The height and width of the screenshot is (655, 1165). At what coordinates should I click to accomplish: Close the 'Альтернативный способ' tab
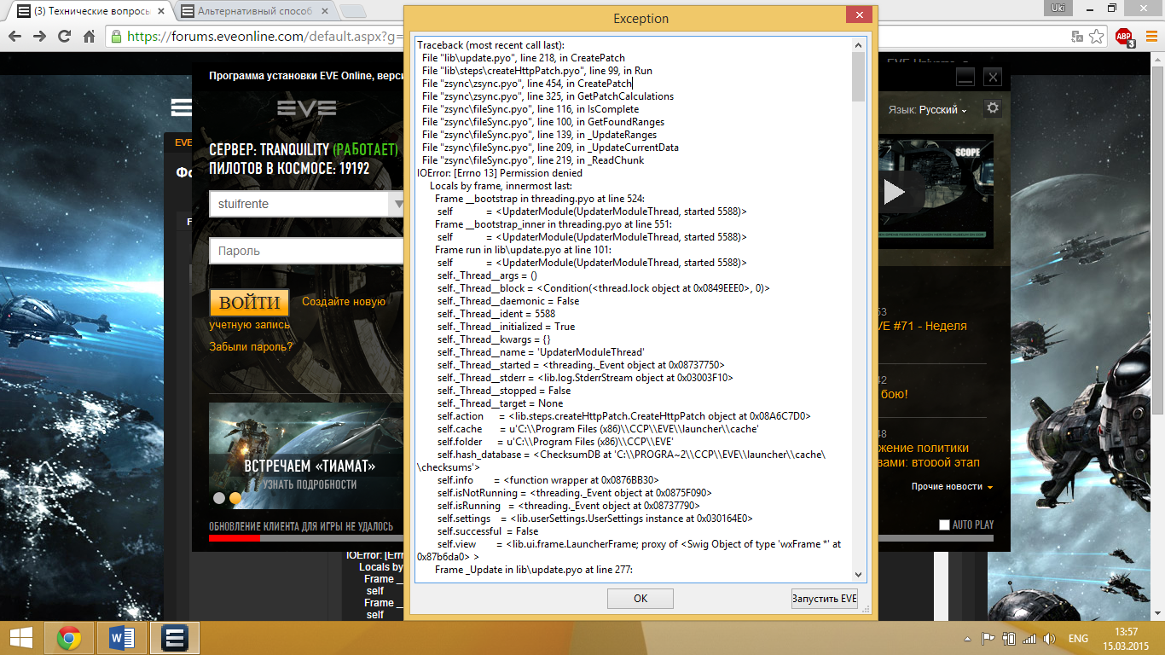(327, 12)
